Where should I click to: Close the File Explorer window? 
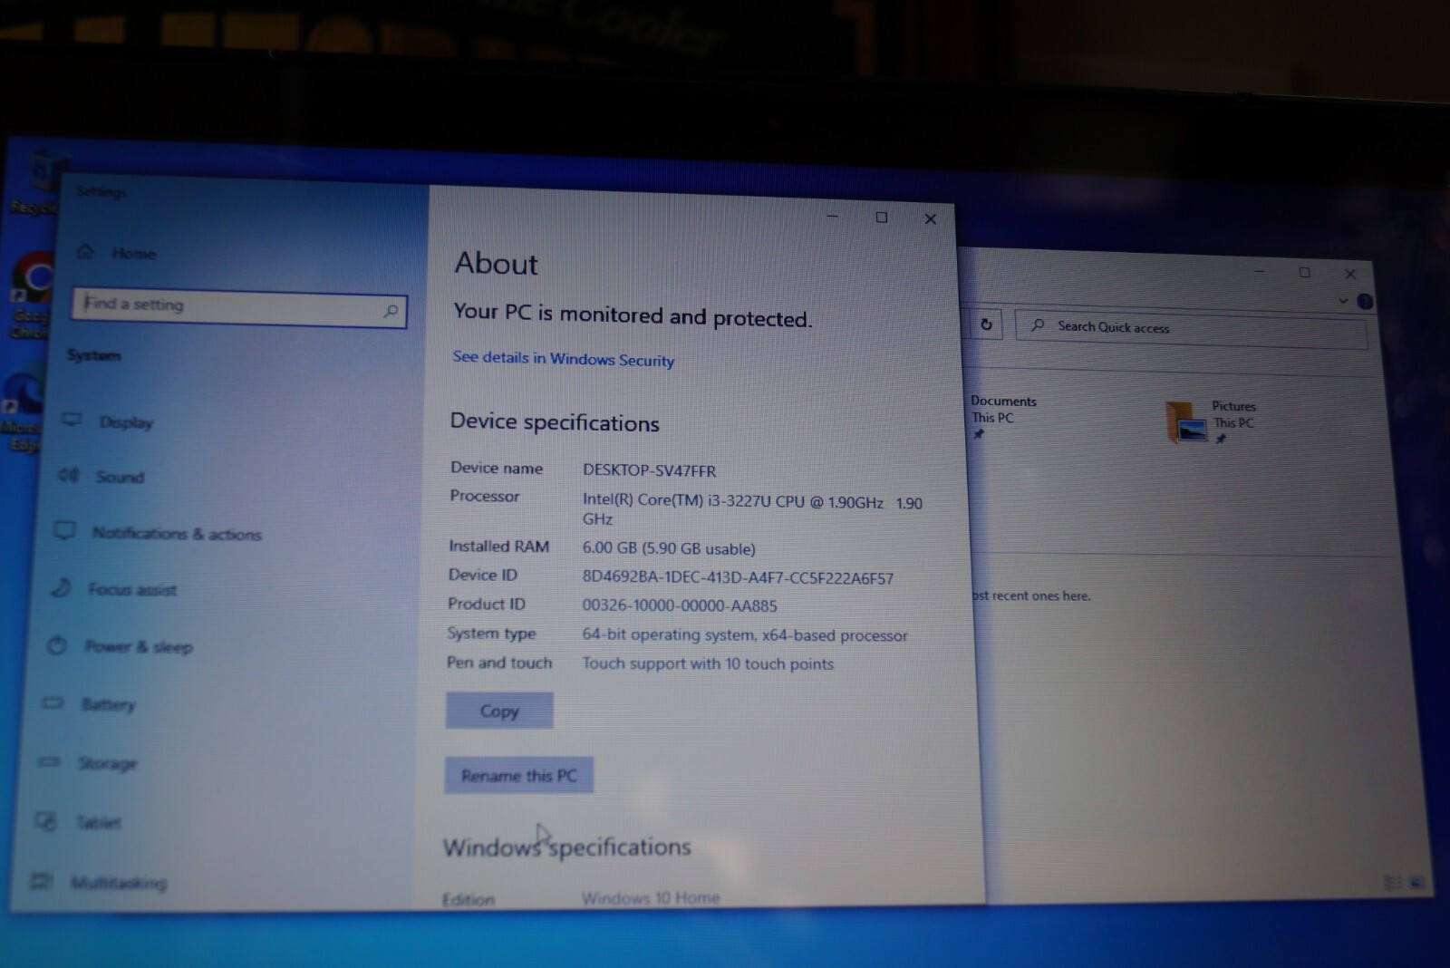pyautogui.click(x=1350, y=274)
